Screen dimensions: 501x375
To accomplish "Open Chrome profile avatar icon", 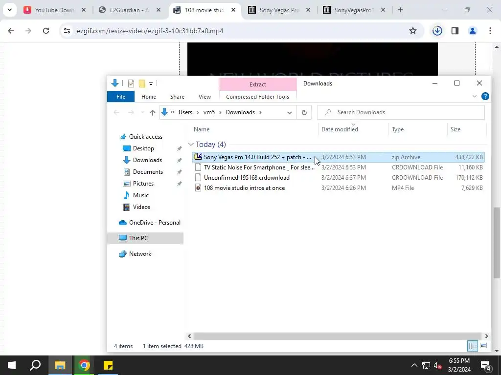I will (473, 31).
